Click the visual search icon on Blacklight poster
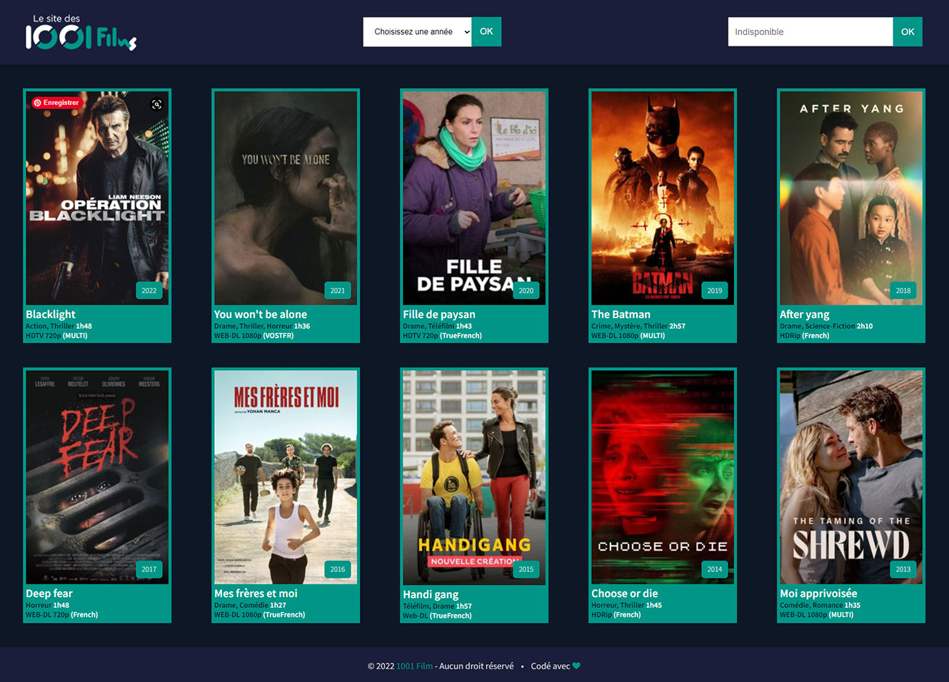The width and height of the screenshot is (949, 682). [157, 104]
